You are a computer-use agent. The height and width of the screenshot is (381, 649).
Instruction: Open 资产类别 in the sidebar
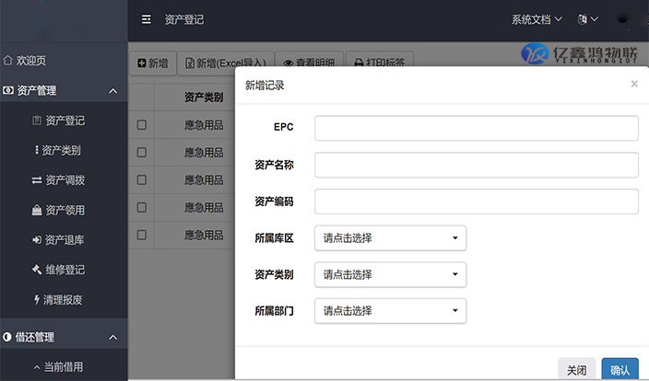(64, 150)
